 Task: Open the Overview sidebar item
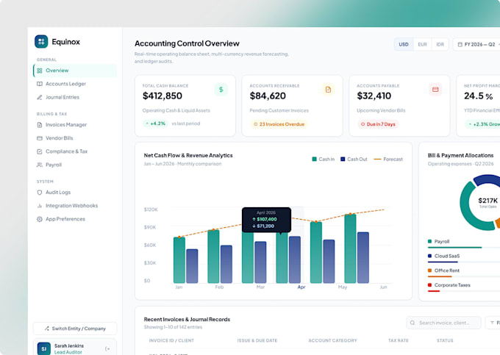pyautogui.click(x=75, y=71)
